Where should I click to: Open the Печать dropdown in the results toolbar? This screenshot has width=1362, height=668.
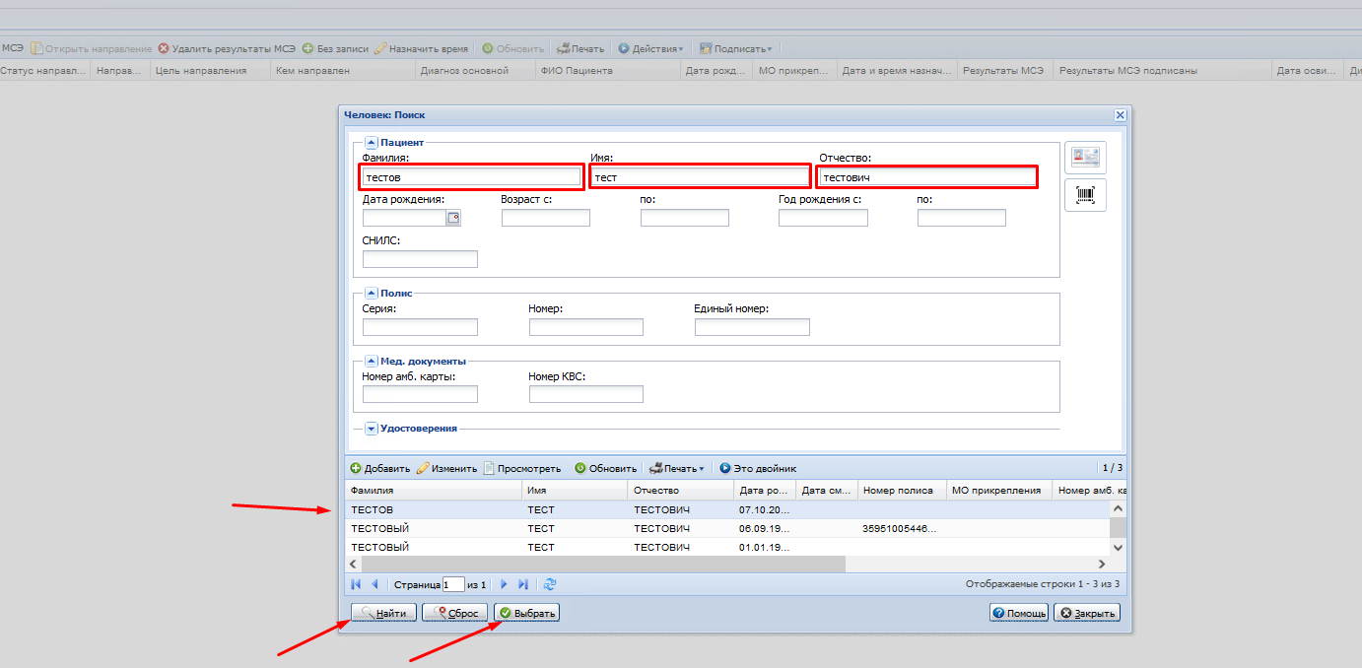[677, 469]
